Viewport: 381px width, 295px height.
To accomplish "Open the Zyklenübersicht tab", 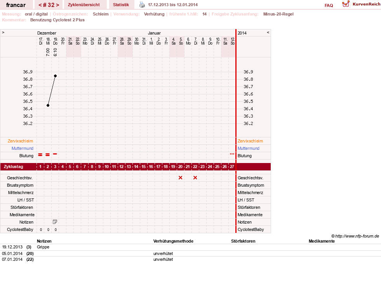I will pos(84,5).
